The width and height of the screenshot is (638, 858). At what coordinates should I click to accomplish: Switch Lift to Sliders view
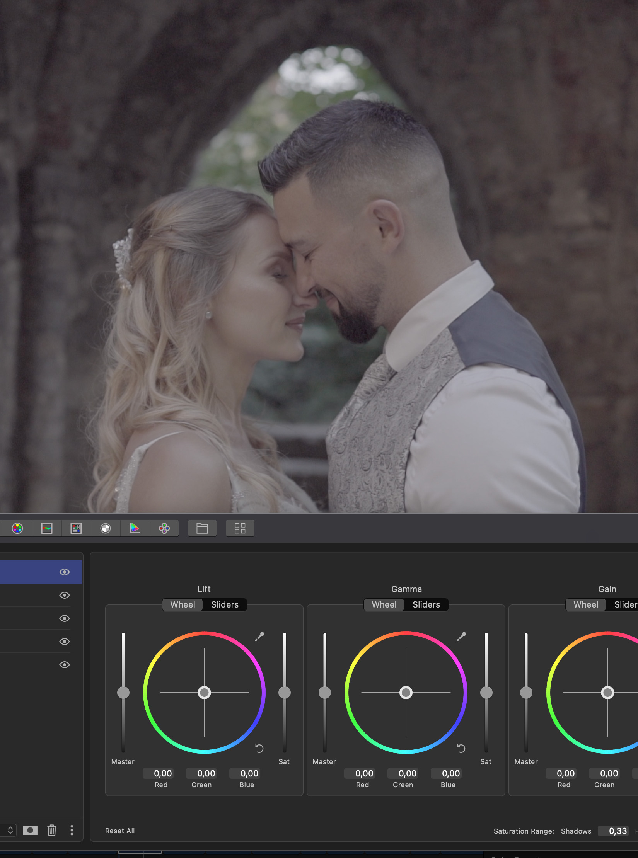pyautogui.click(x=225, y=604)
